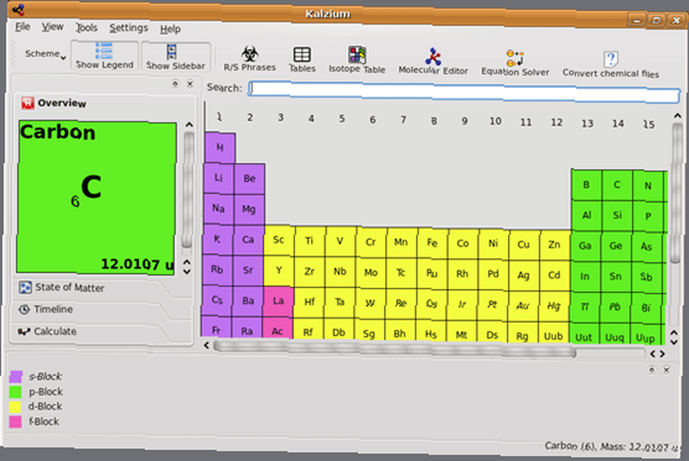The width and height of the screenshot is (689, 461).
Task: Click the Search input field
Action: click(464, 92)
